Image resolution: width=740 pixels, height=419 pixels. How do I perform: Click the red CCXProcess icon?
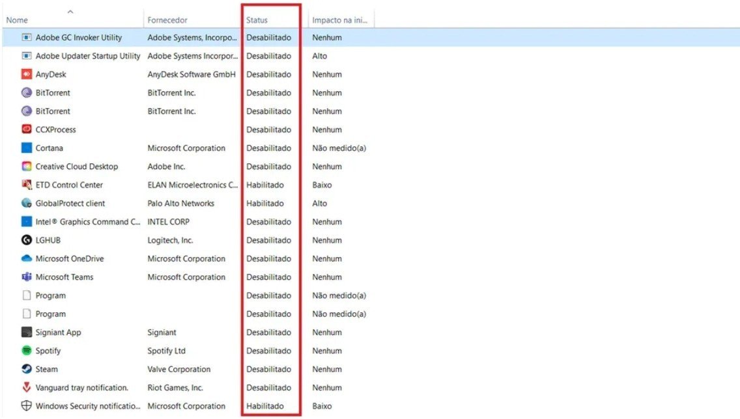pos(27,129)
